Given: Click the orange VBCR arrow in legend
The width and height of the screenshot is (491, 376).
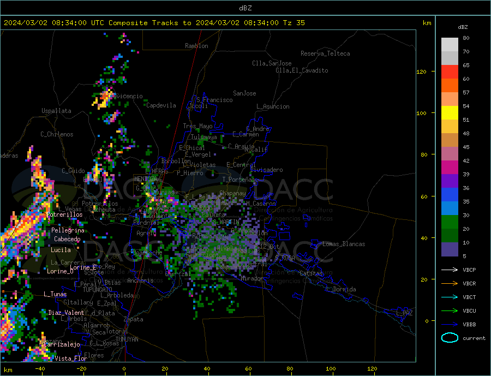Looking at the screenshot, I should (450, 283).
